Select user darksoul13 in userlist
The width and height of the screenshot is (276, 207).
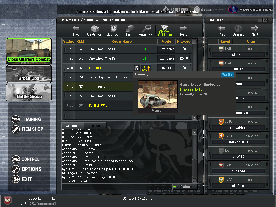pos(238,139)
